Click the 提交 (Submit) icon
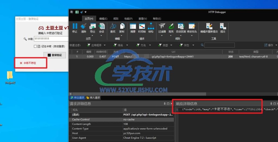The image size is (278, 142). pyautogui.click(x=223, y=27)
